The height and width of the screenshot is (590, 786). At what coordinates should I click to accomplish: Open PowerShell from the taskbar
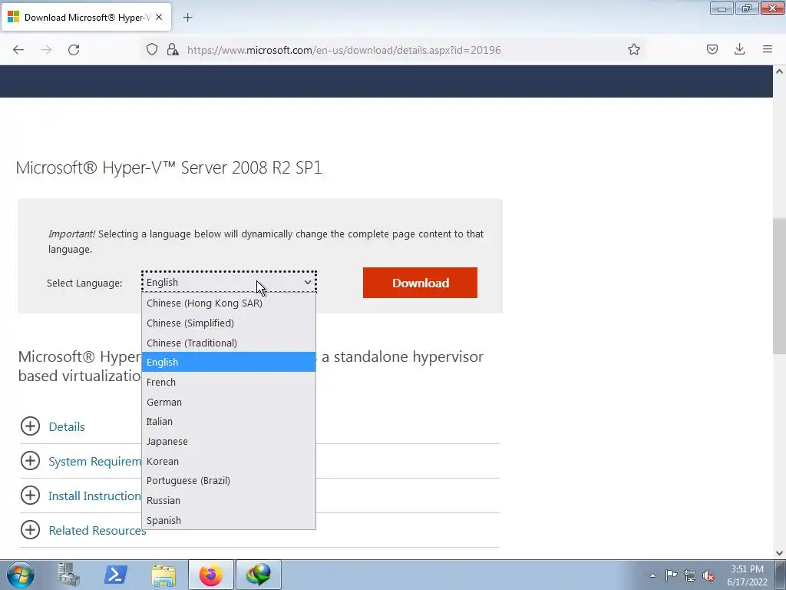click(116, 575)
